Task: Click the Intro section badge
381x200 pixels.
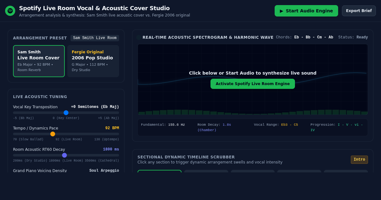Action: coord(359,160)
